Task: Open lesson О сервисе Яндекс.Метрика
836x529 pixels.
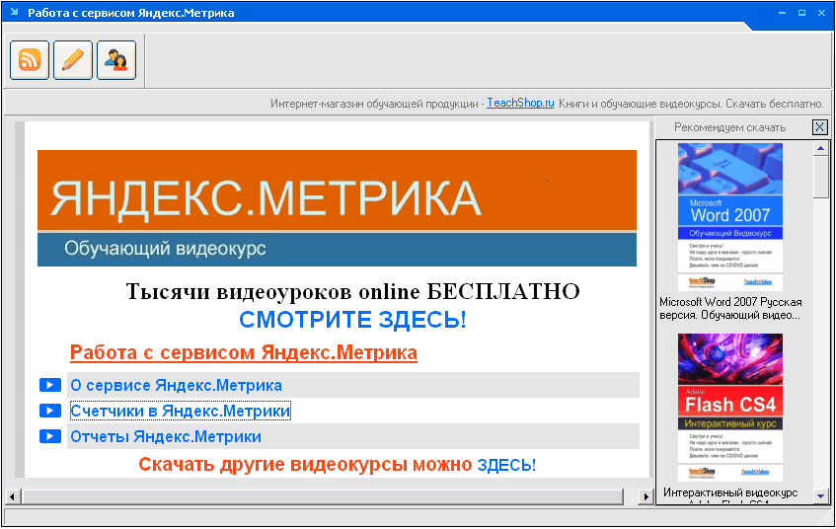Action: 176,385
